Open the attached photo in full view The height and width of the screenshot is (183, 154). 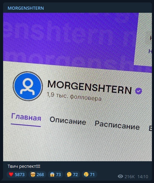(x=78, y=87)
